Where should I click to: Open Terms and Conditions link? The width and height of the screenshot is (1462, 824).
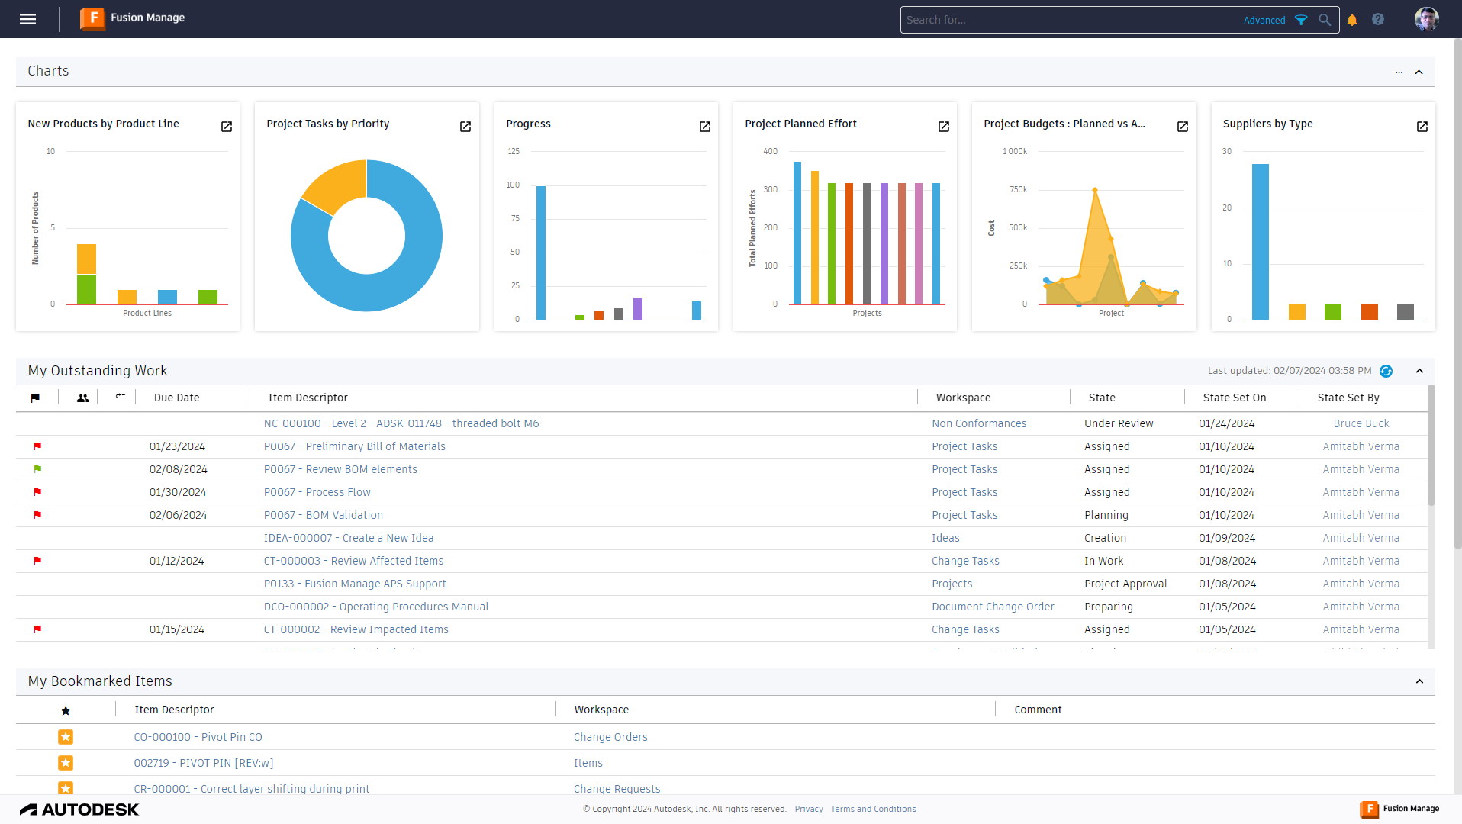[x=873, y=809]
